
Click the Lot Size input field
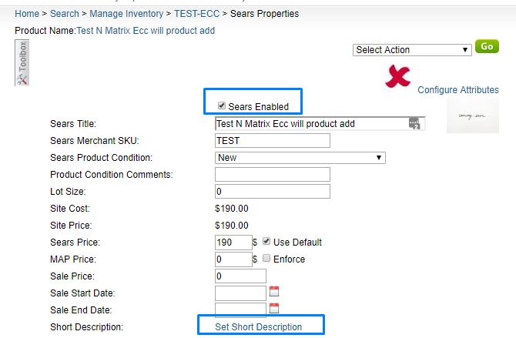[x=273, y=192]
